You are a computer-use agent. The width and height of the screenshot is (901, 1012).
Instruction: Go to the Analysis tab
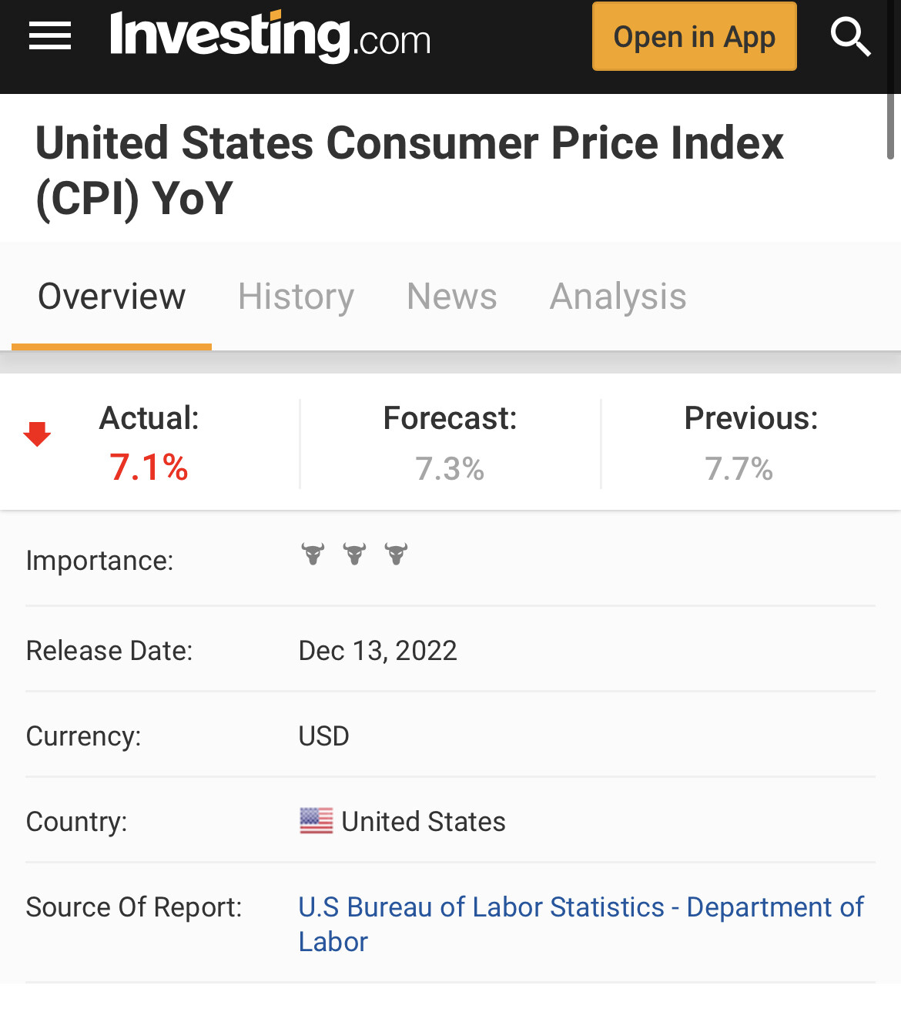[618, 297]
